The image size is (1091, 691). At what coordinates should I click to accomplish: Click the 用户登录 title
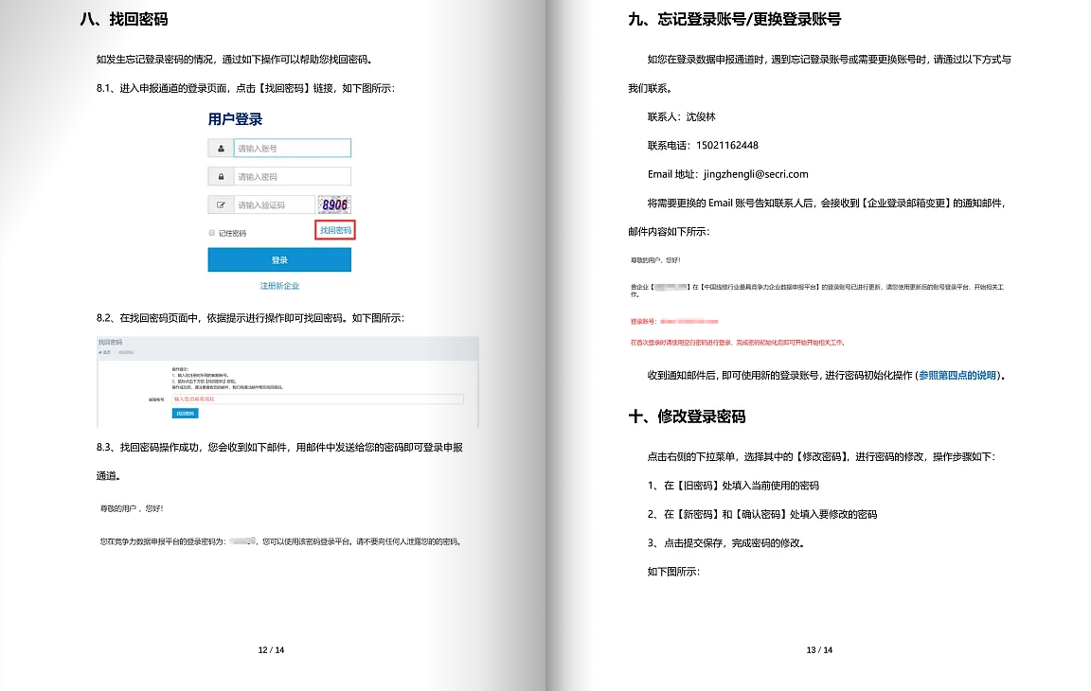pyautogui.click(x=235, y=119)
